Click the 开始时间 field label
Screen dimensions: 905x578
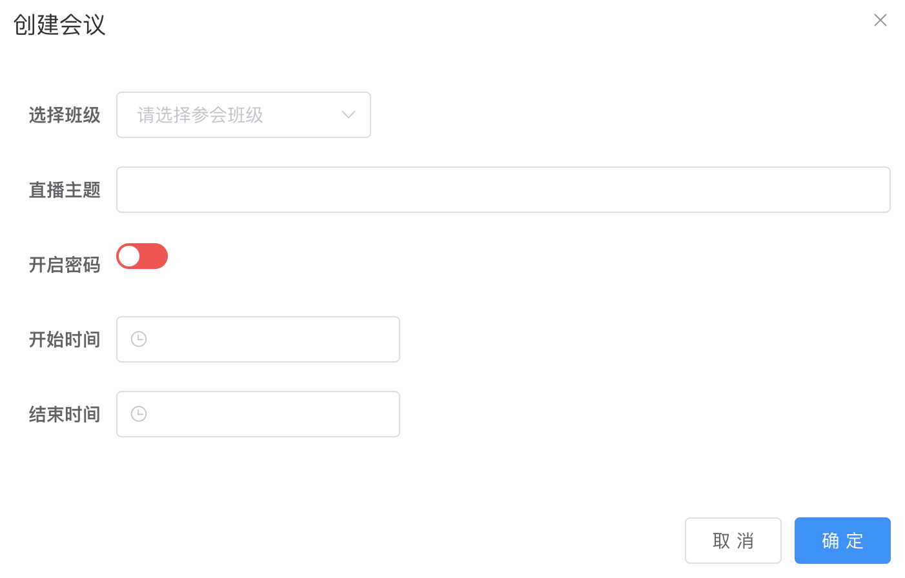(x=65, y=340)
